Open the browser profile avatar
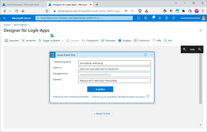This screenshot has width=207, height=132. pyautogui.click(x=196, y=11)
